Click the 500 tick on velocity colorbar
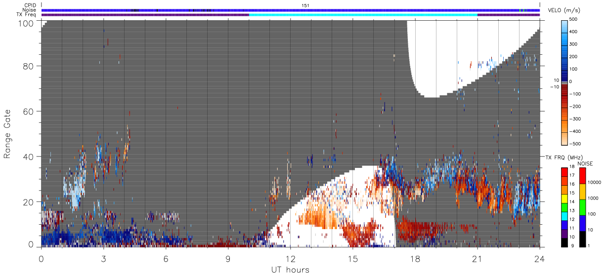The width and height of the screenshot is (607, 280). 574,20
